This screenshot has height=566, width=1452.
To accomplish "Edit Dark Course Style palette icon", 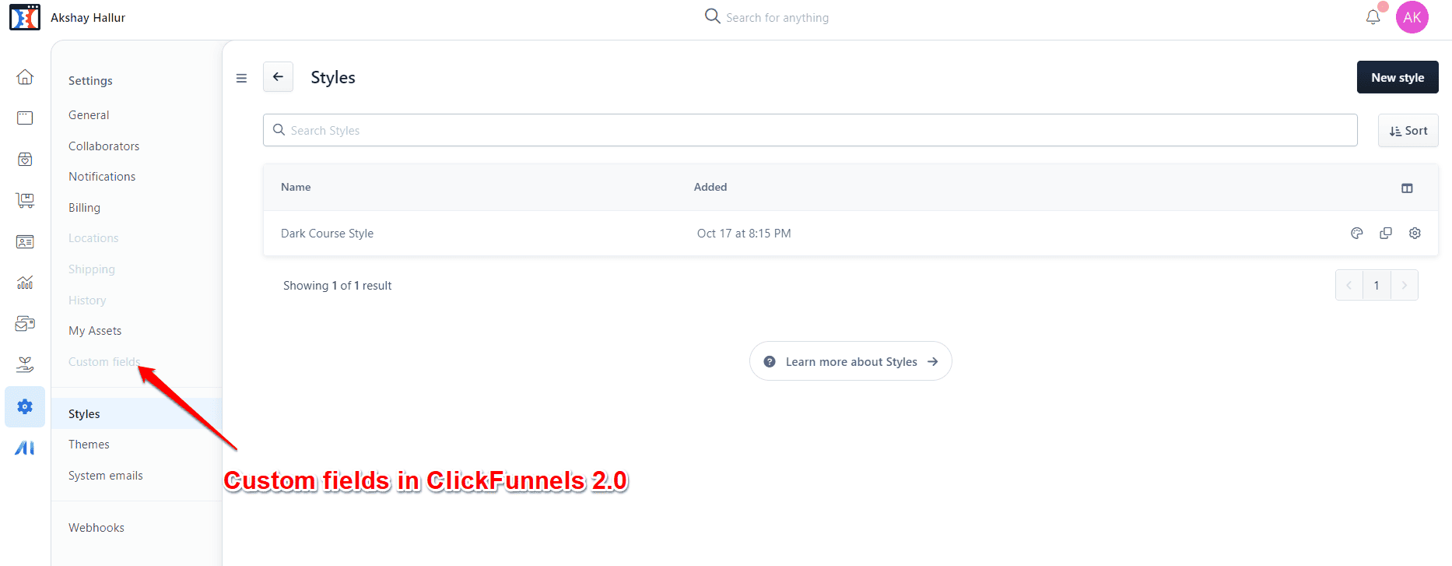I will [1357, 233].
